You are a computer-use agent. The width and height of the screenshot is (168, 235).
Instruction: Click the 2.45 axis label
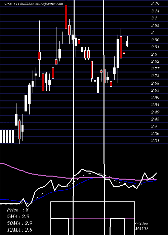(x=155, y=119)
